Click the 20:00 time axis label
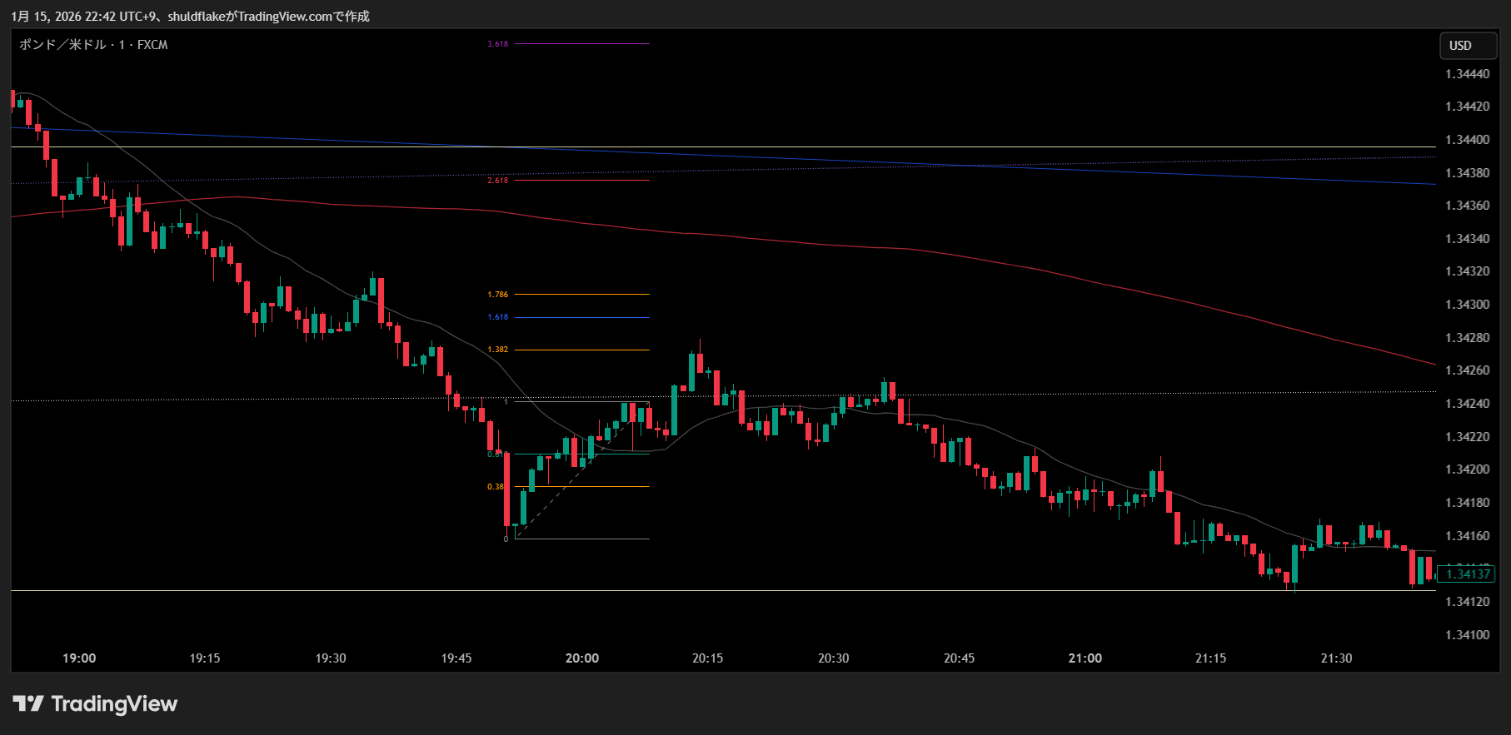 pyautogui.click(x=581, y=658)
